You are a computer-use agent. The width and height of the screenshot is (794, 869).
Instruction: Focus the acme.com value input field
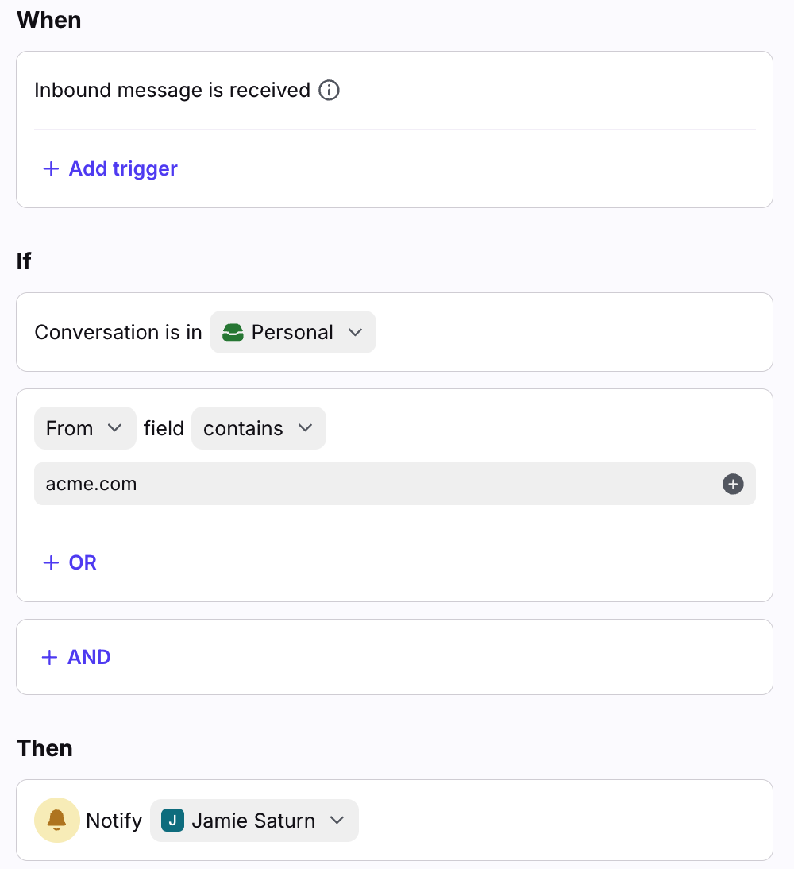[373, 484]
